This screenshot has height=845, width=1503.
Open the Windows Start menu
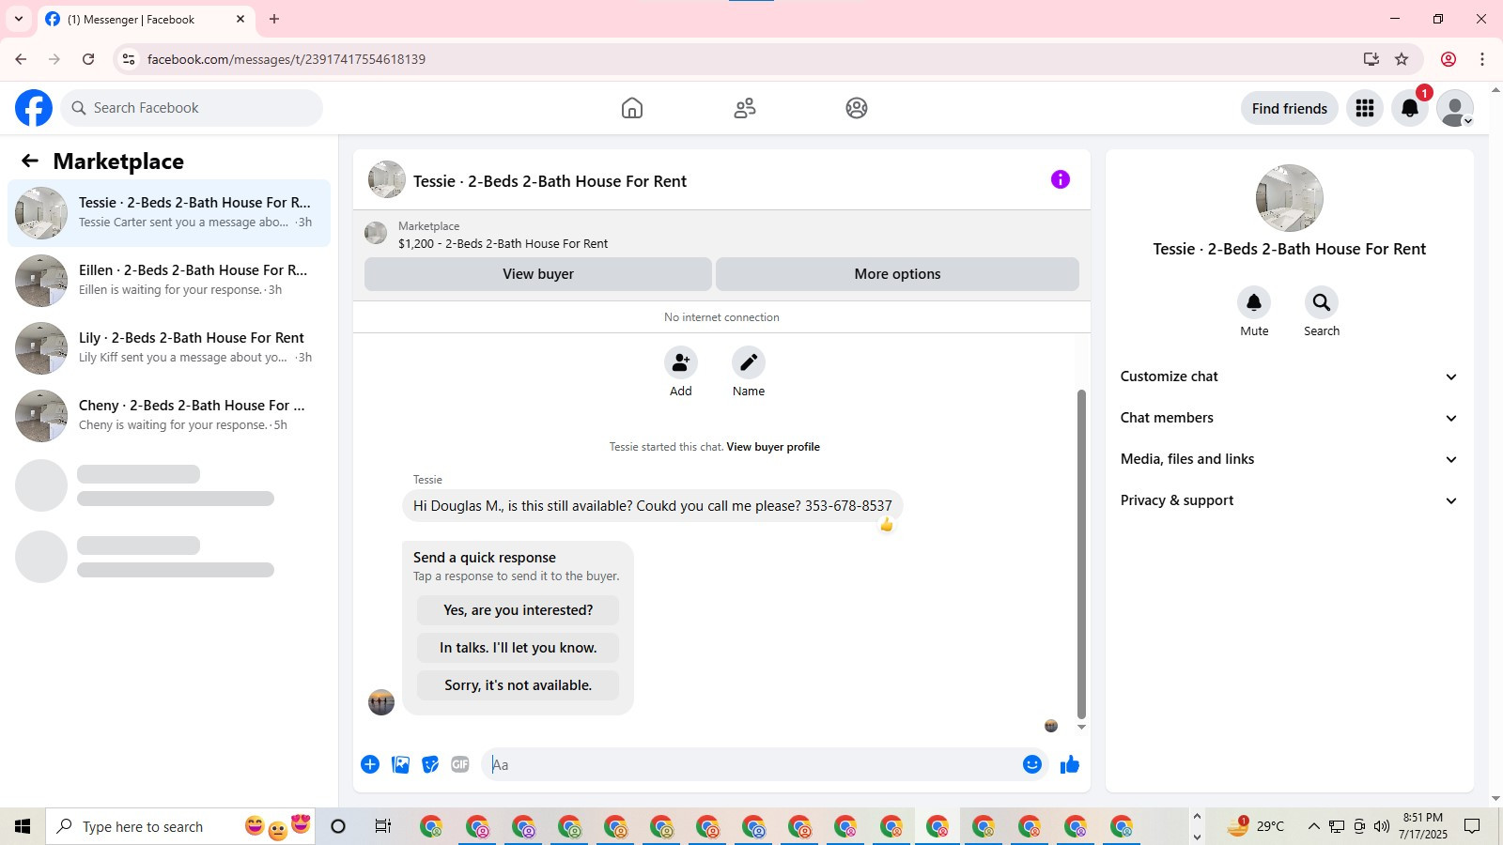pos(23,826)
